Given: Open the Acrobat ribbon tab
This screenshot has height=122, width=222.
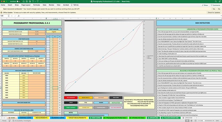Looking at the screenshot, I should coord(66,5).
